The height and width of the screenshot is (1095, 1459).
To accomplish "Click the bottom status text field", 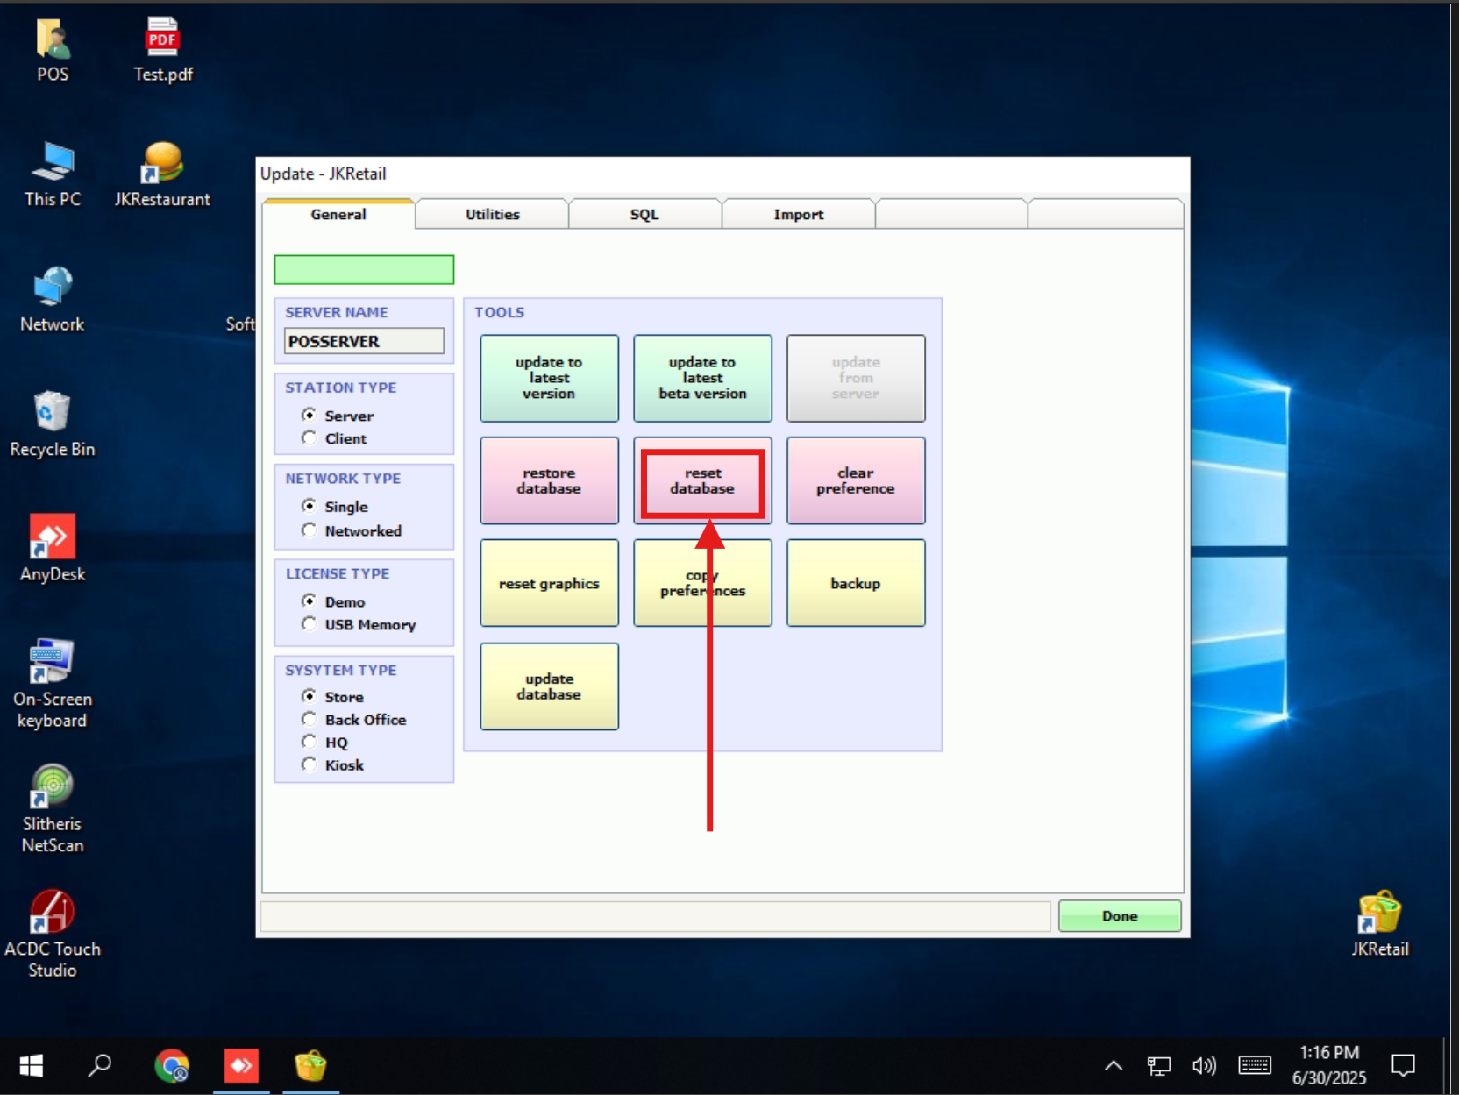I will click(656, 916).
